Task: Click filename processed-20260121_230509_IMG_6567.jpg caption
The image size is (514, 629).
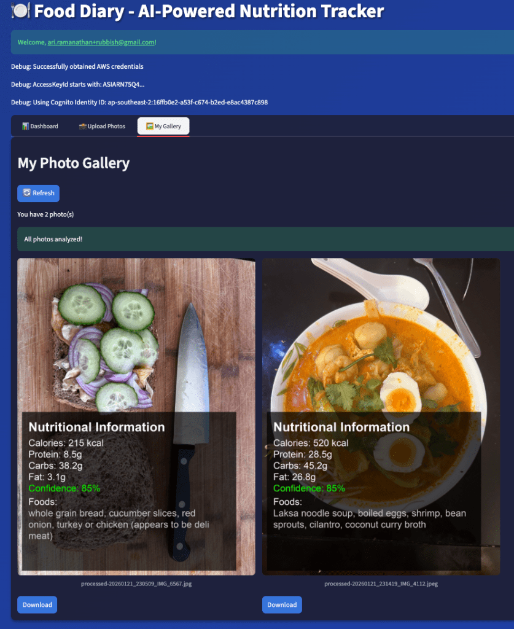Action: [136, 584]
